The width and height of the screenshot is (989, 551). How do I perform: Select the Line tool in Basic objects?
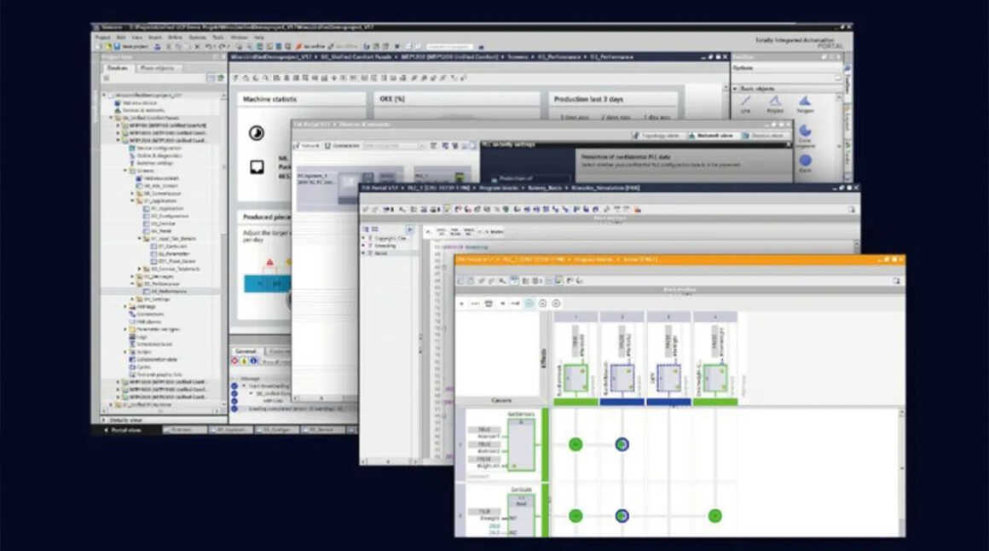pyautogui.click(x=745, y=103)
